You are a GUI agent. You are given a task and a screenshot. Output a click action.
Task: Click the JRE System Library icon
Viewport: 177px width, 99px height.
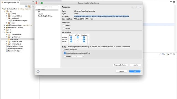coord(7,25)
